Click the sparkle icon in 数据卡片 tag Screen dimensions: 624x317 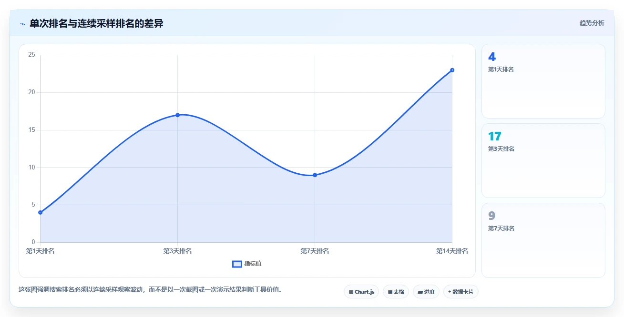coord(450,292)
